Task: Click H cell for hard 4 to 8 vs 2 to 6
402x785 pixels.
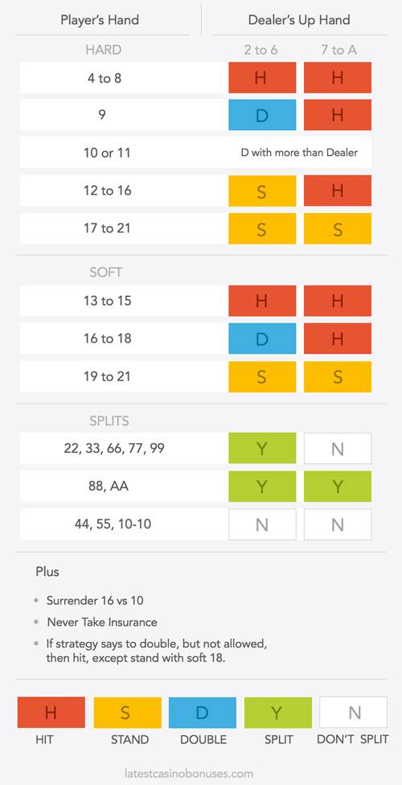Action: [262, 77]
